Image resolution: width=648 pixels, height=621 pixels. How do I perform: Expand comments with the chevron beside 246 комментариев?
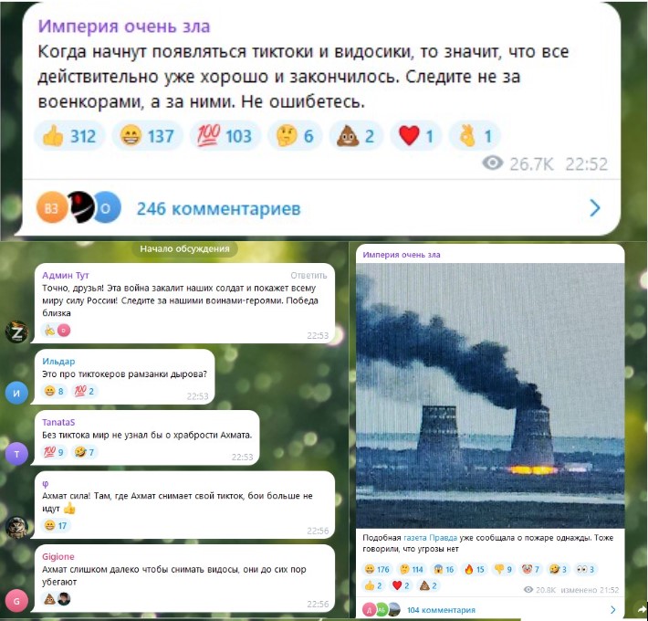pos(595,208)
